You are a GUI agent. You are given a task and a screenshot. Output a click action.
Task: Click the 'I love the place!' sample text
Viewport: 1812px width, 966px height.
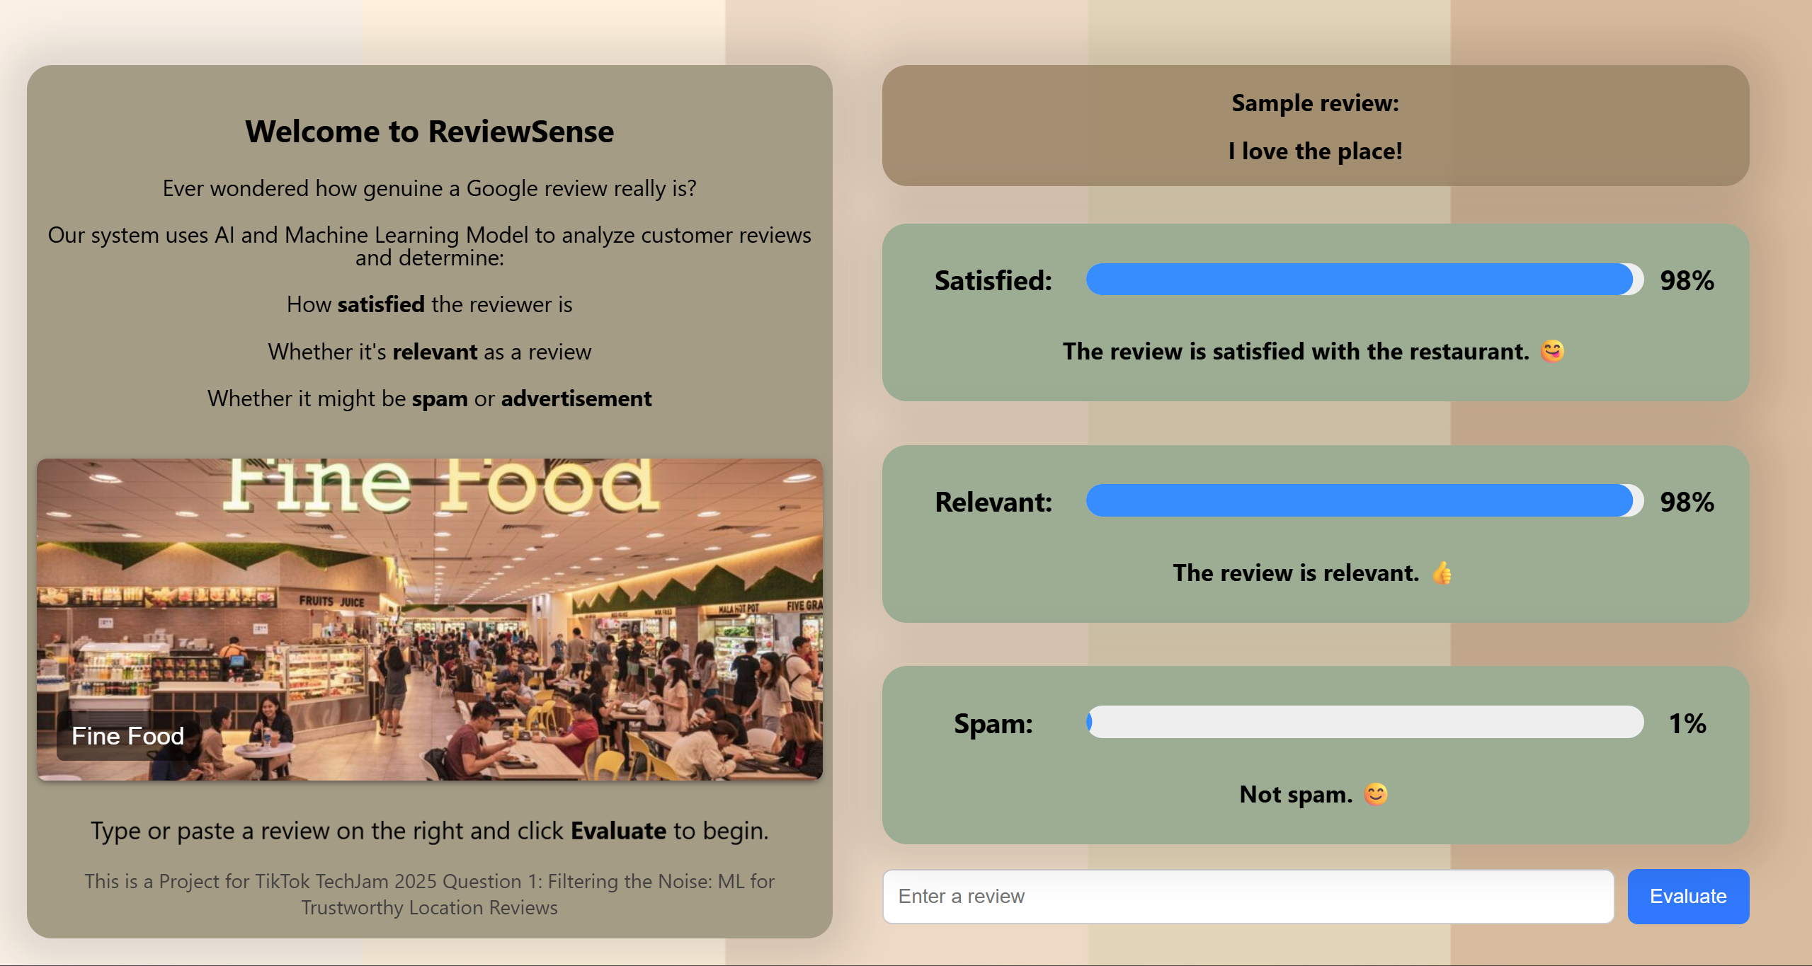coord(1315,151)
